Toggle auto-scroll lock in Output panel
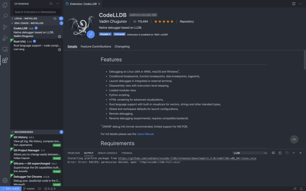The height and width of the screenshot is (191, 306). pyautogui.click(x=280, y=153)
